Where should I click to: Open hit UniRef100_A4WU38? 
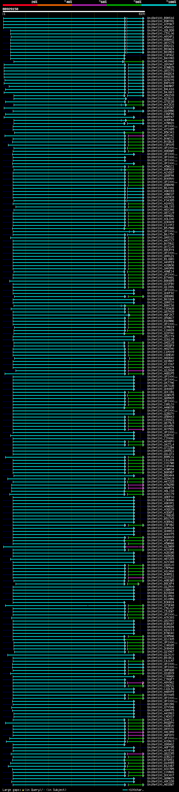point(161,408)
